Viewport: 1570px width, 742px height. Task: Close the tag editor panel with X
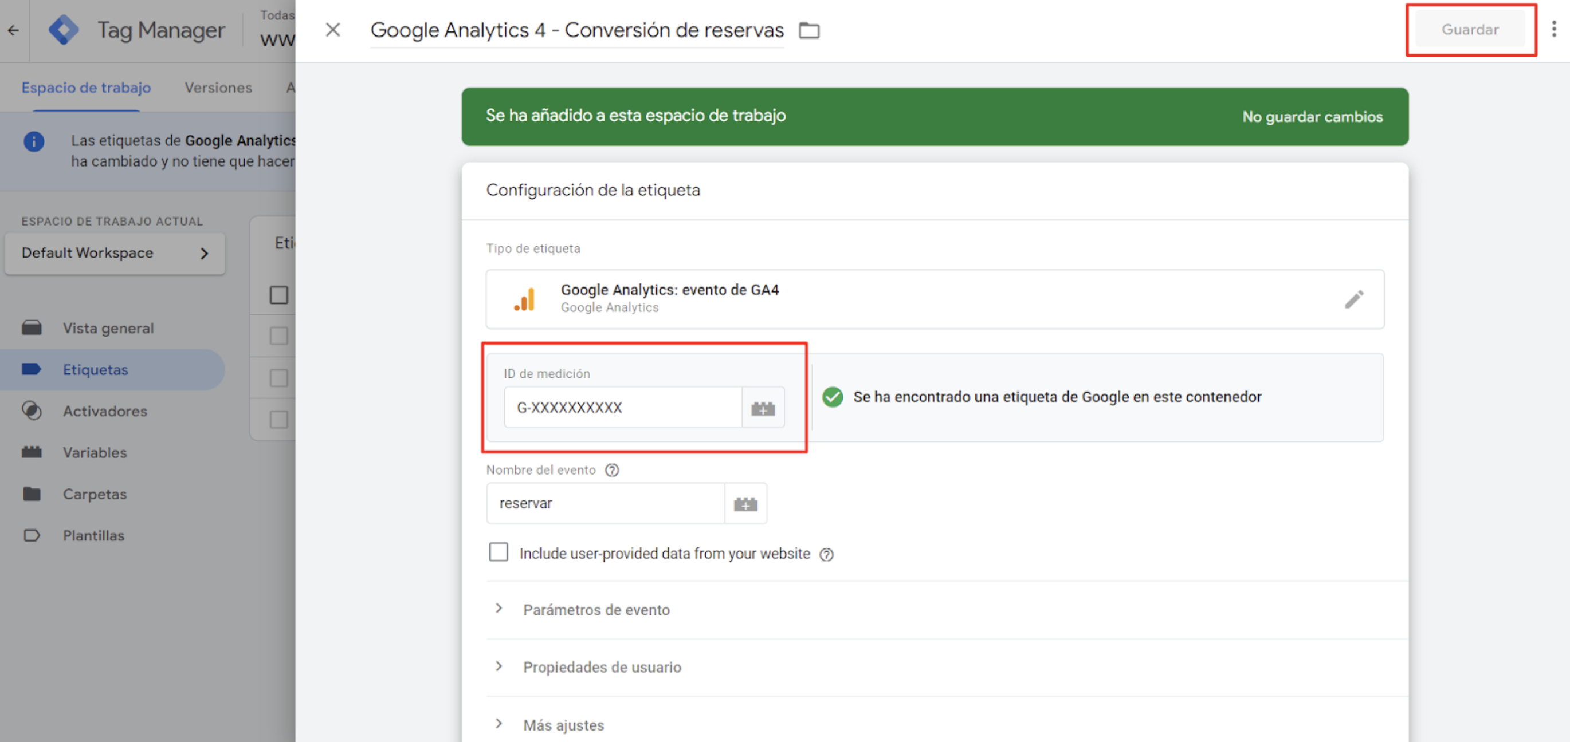coord(333,30)
